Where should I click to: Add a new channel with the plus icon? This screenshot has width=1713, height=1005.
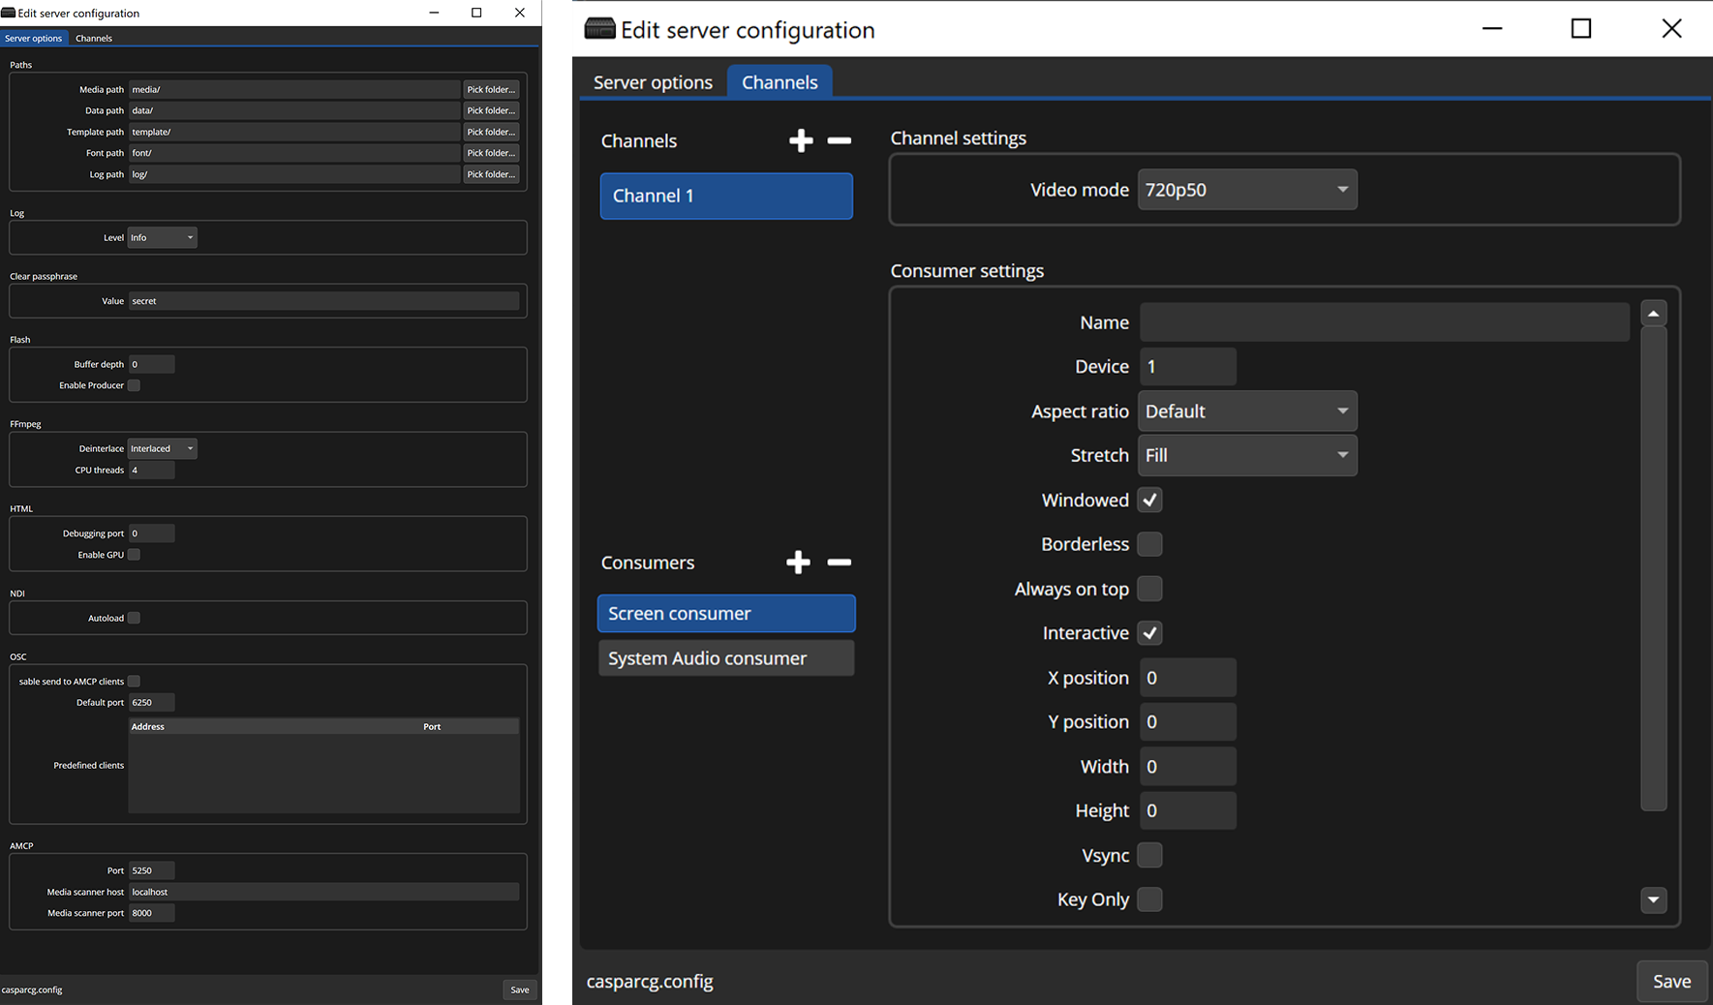coord(801,140)
